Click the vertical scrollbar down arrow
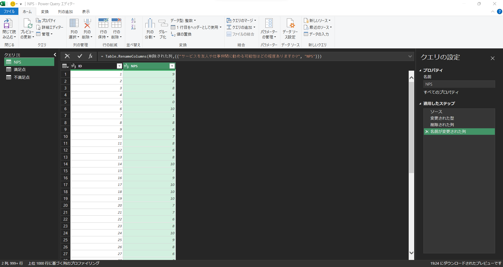 411,253
